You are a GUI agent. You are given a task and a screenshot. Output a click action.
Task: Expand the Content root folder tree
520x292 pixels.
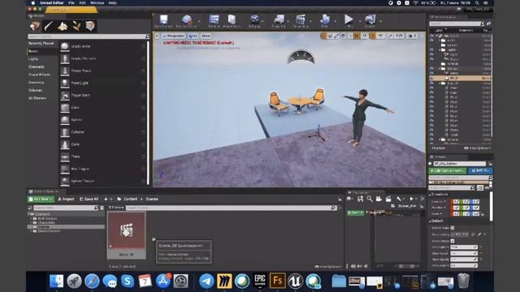(x=29, y=214)
